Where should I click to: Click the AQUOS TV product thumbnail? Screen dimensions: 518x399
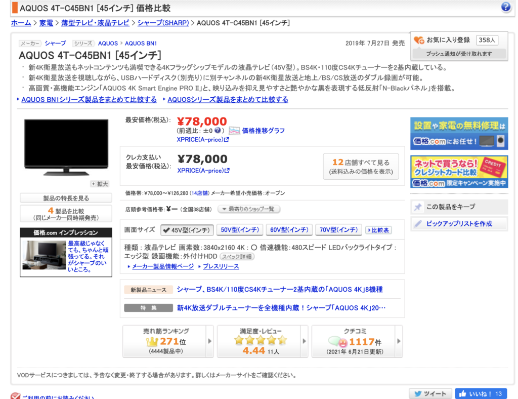click(x=66, y=147)
